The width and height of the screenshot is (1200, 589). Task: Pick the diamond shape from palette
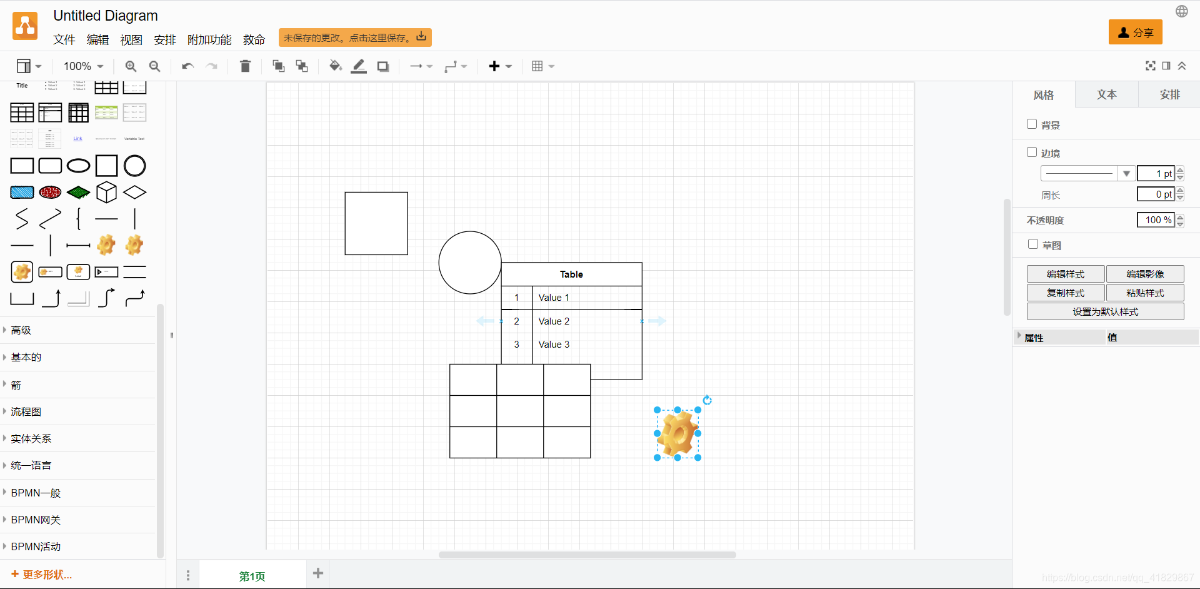tap(134, 192)
